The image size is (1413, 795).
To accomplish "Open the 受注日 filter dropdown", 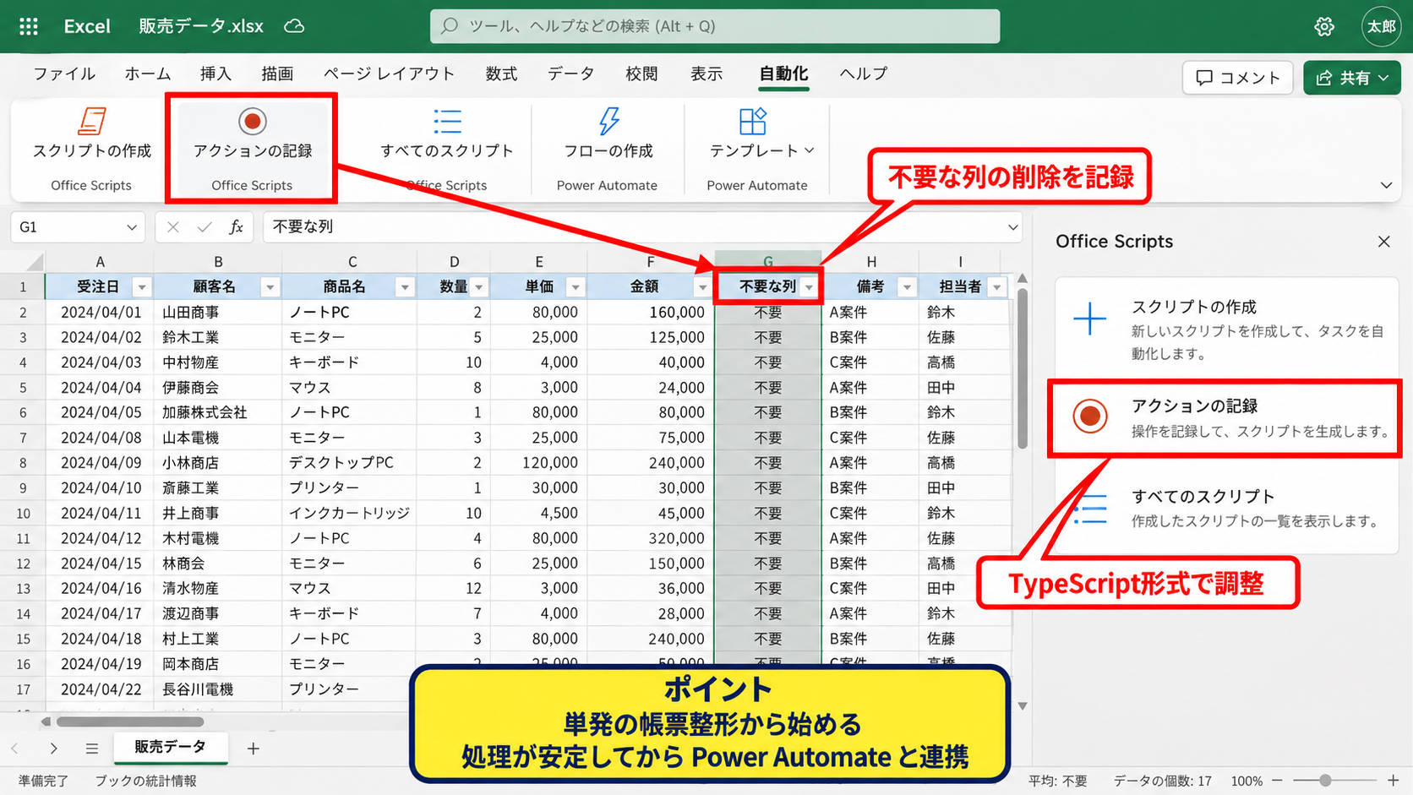I will [x=142, y=287].
